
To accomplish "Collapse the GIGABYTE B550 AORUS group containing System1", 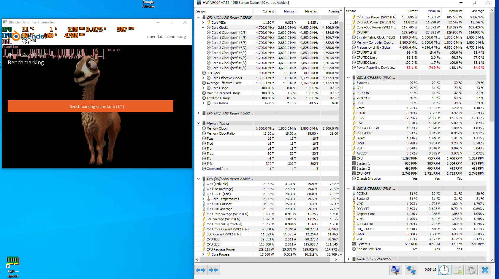I will point(348,78).
